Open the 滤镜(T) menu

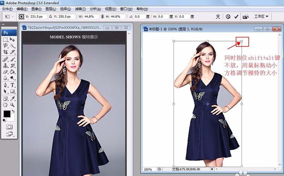pyautogui.click(x=81, y=9)
